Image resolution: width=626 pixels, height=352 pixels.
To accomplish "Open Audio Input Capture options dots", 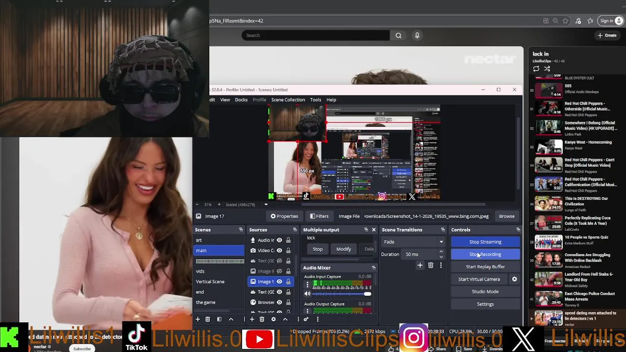I will 307,285.
